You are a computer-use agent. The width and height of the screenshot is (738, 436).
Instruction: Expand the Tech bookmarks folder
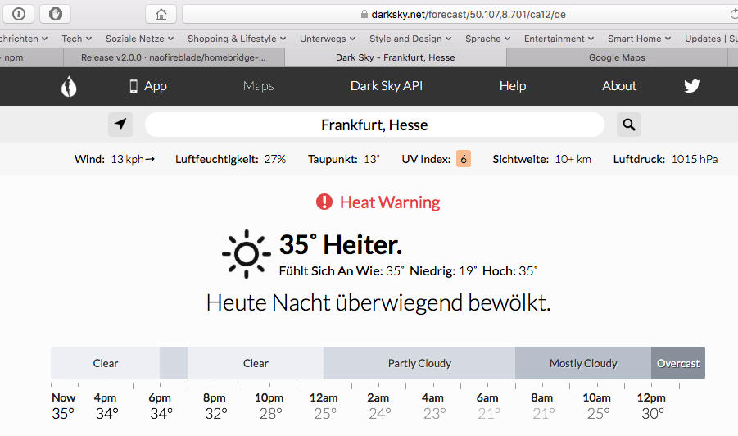click(77, 39)
